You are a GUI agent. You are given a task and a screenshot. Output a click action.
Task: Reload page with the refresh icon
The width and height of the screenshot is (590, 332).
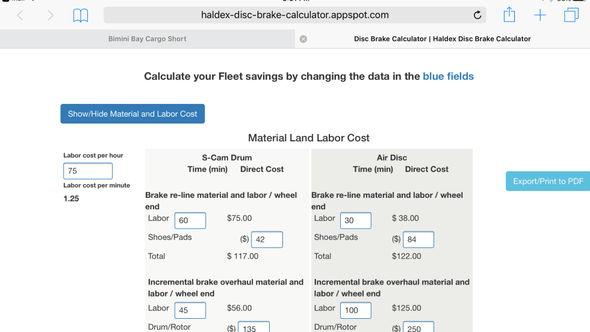(x=477, y=16)
